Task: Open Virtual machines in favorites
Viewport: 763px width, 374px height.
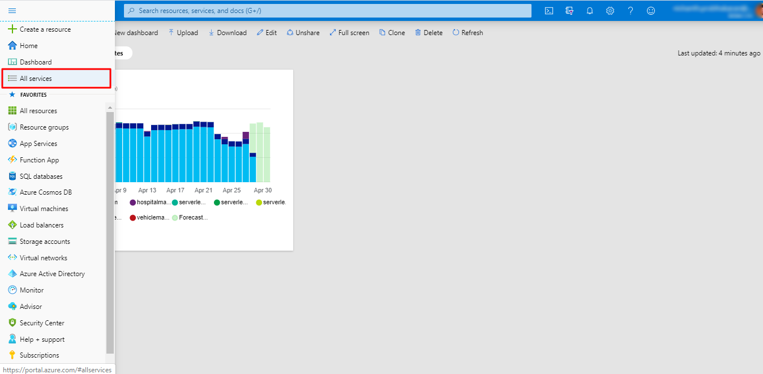Action: coord(44,209)
